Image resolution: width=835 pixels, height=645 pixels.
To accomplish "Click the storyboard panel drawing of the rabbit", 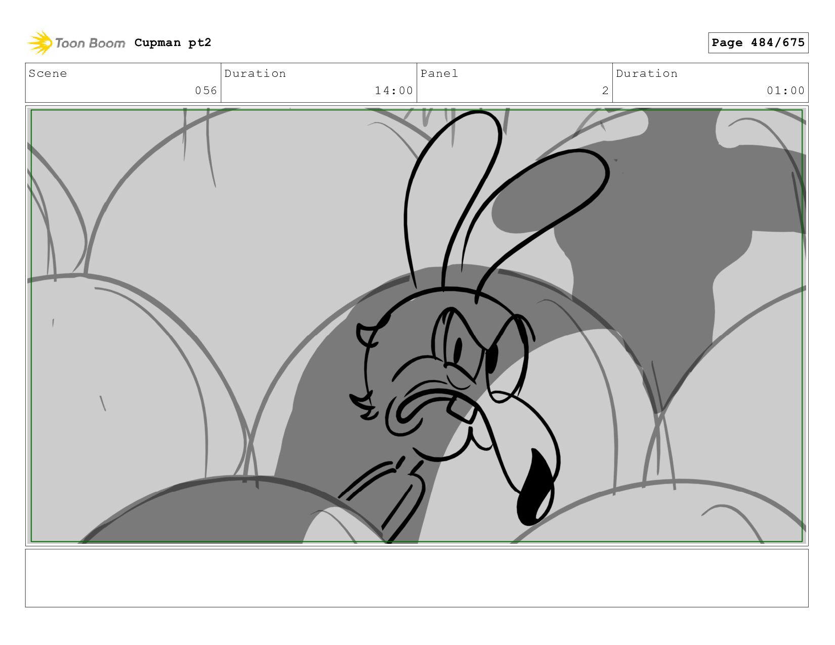I will pos(416,326).
